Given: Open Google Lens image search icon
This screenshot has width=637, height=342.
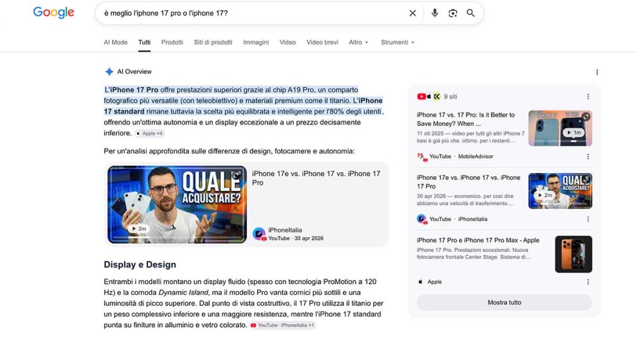Looking at the screenshot, I should [x=453, y=13].
